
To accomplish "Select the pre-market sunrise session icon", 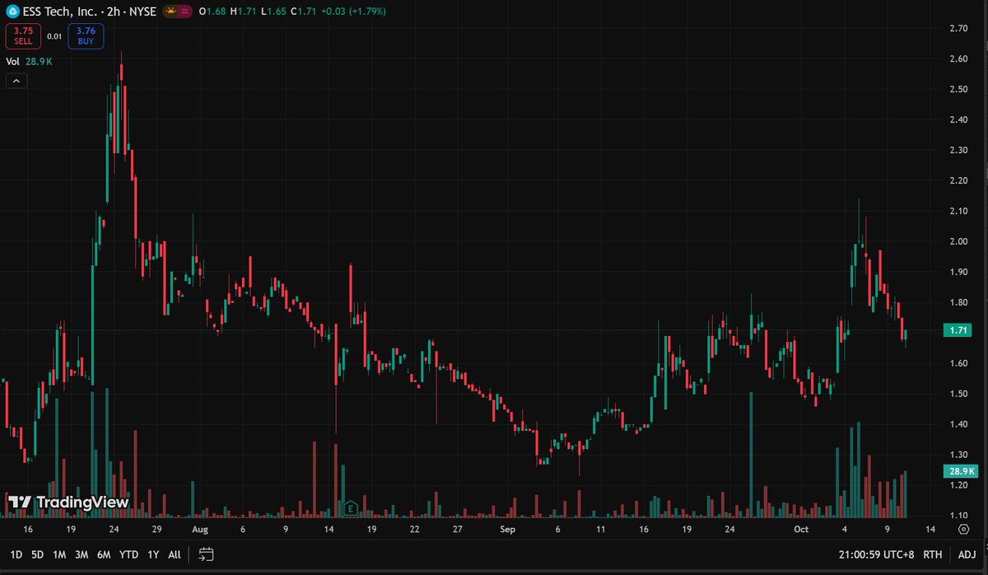I will [172, 12].
